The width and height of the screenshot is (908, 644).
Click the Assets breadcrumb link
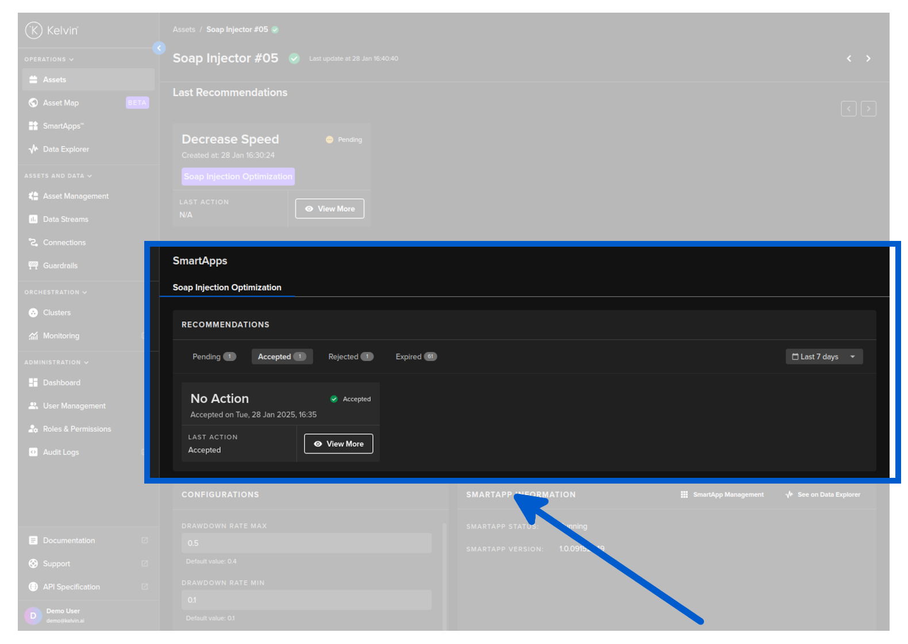[x=184, y=30]
